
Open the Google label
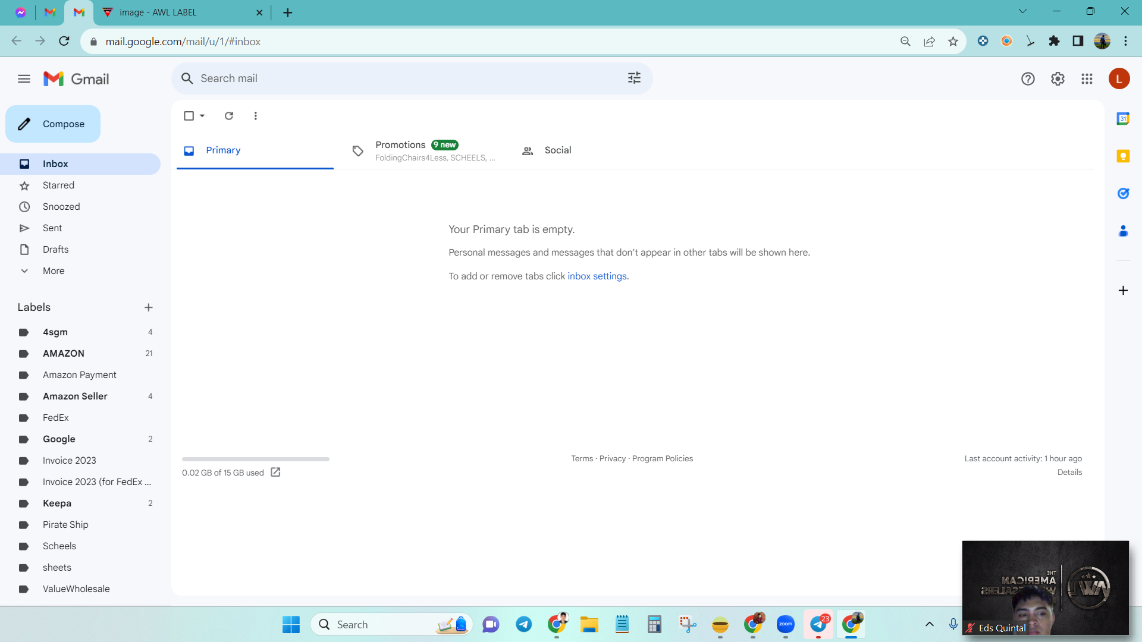point(80,439)
